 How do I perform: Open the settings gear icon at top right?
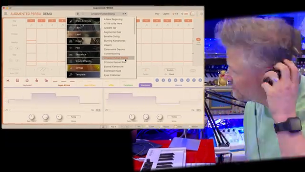tap(202, 14)
